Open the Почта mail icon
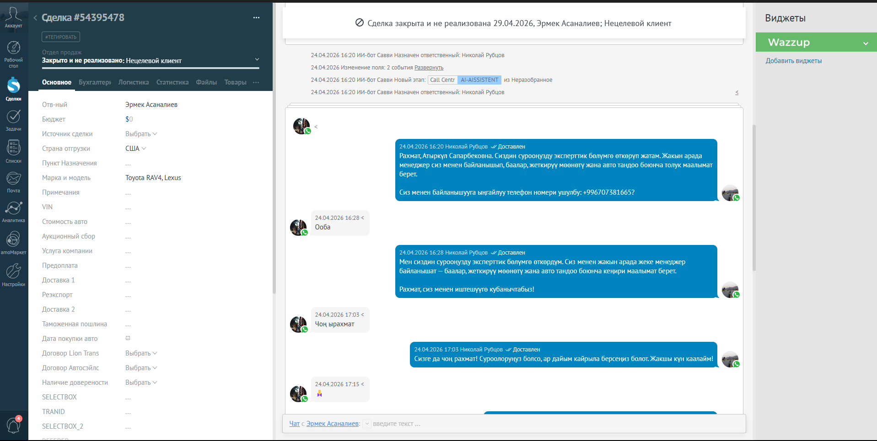The height and width of the screenshot is (441, 877). [x=13, y=178]
